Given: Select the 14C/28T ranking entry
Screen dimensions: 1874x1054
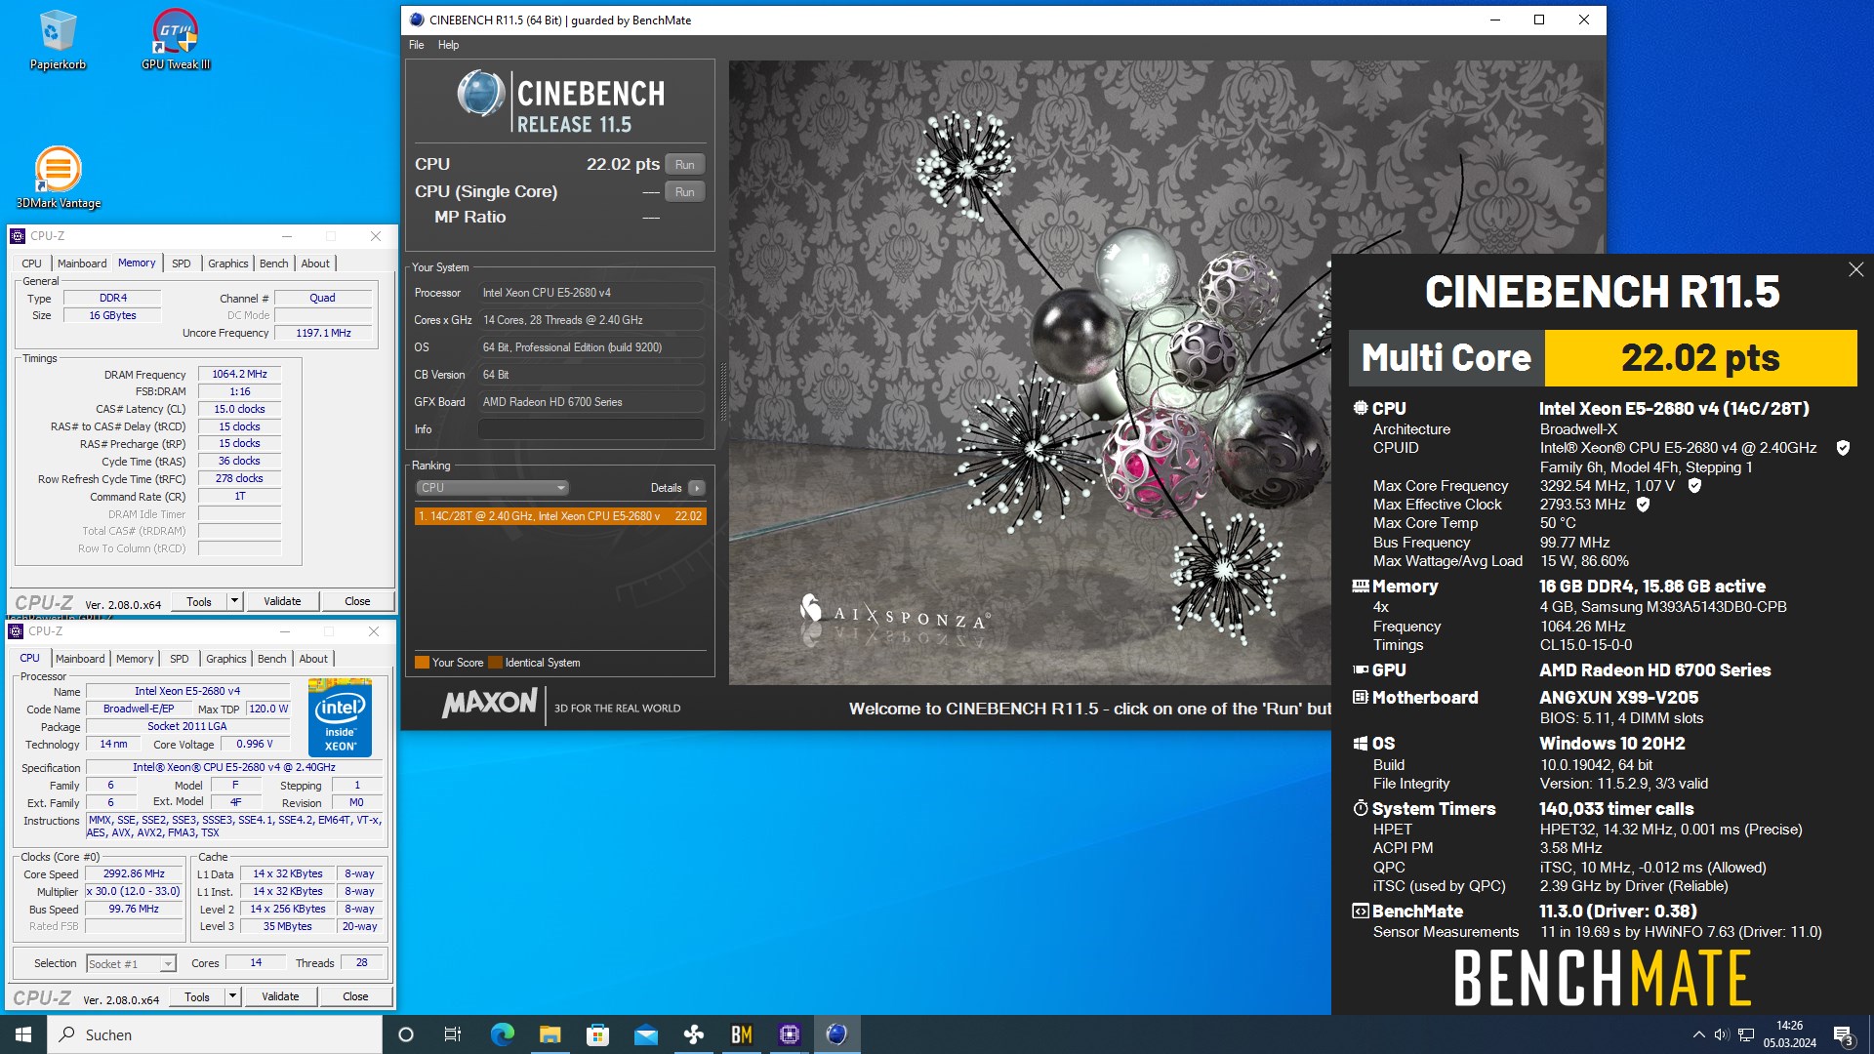Looking at the screenshot, I should (560, 516).
